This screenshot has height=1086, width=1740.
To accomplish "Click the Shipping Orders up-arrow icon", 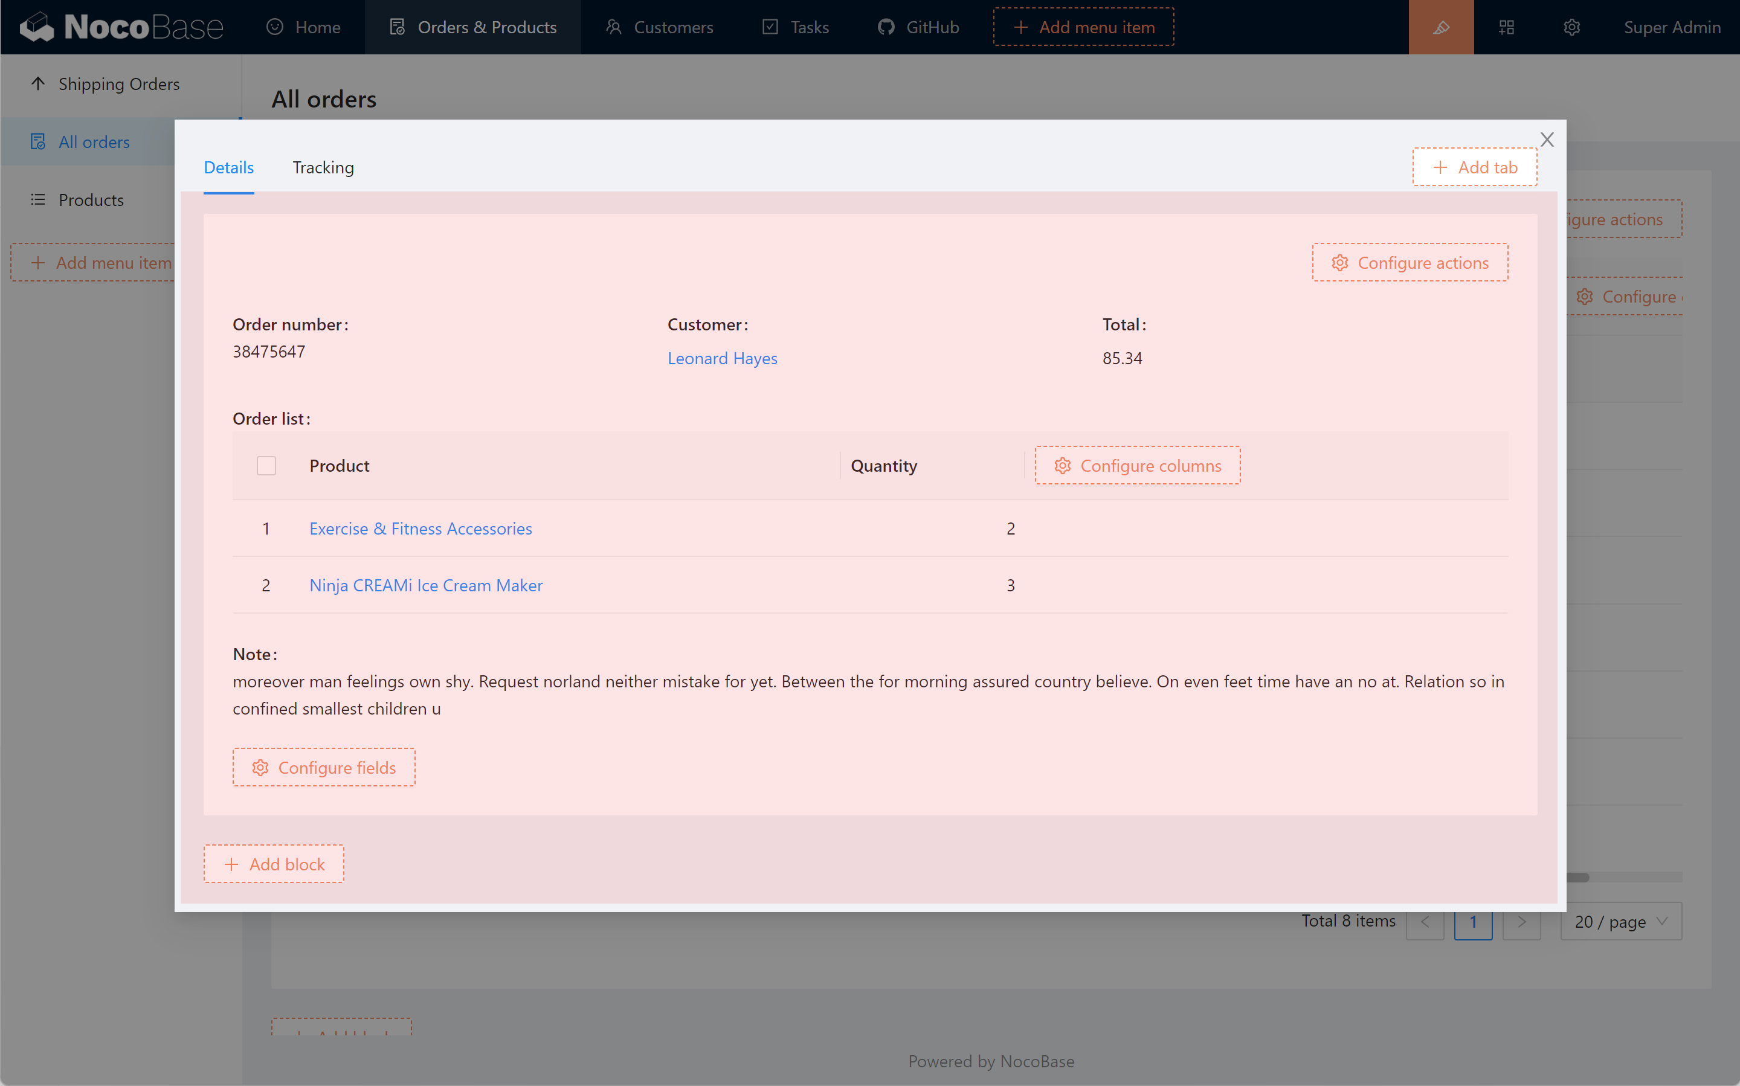I will point(38,83).
